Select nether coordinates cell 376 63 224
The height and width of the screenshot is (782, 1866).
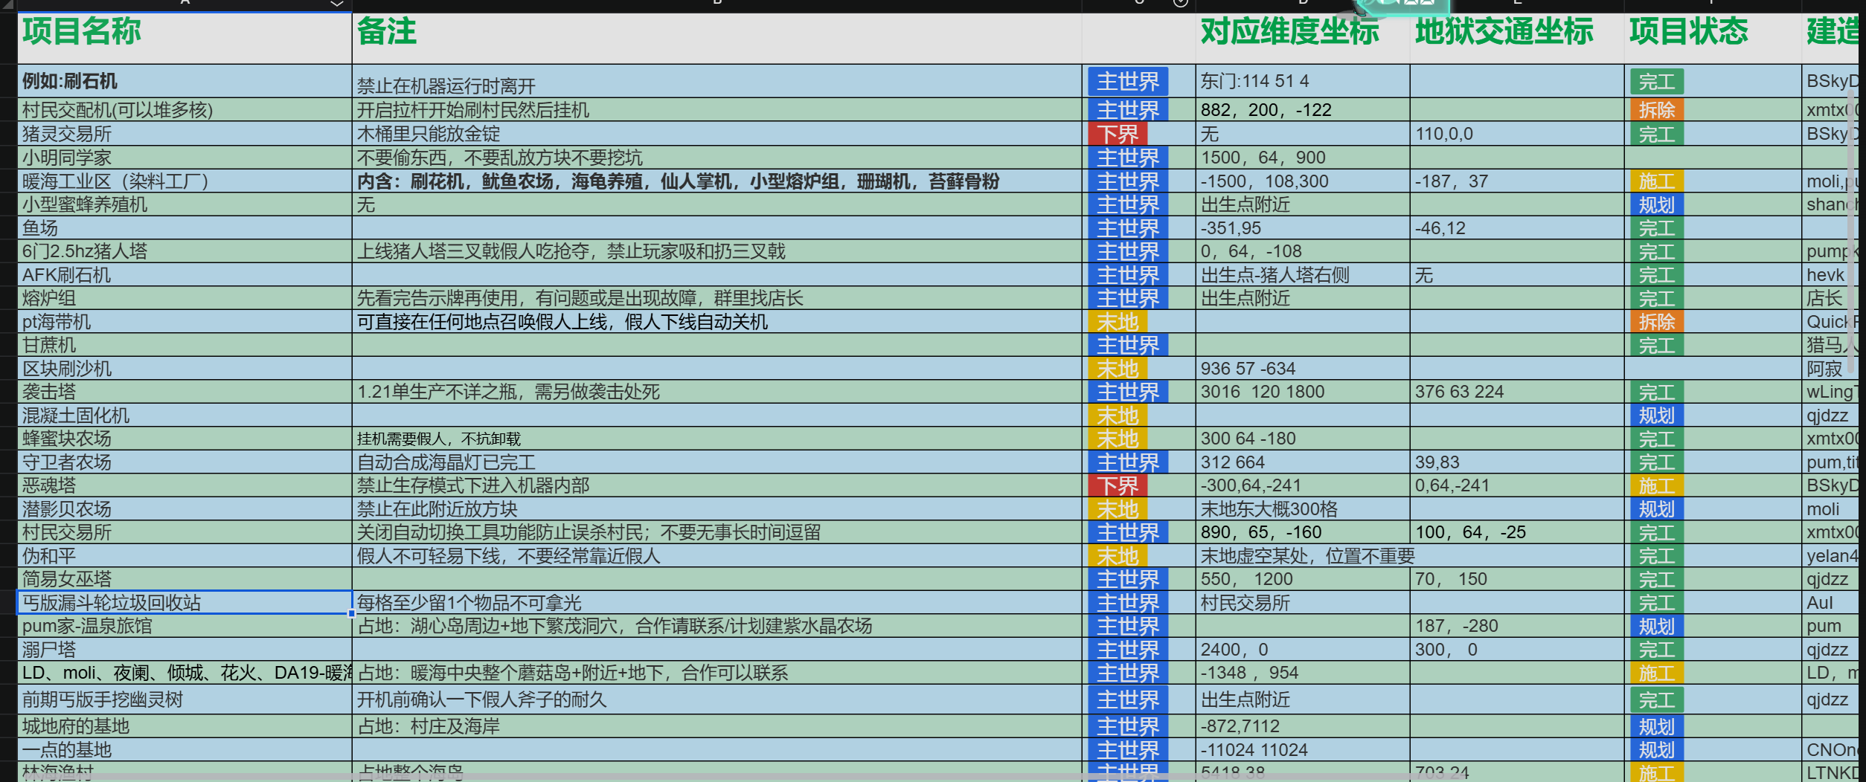1516,392
